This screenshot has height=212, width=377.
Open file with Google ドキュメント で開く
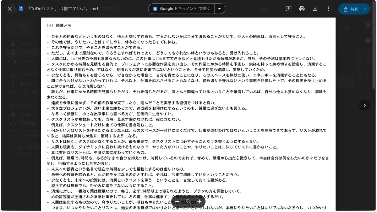(182, 9)
